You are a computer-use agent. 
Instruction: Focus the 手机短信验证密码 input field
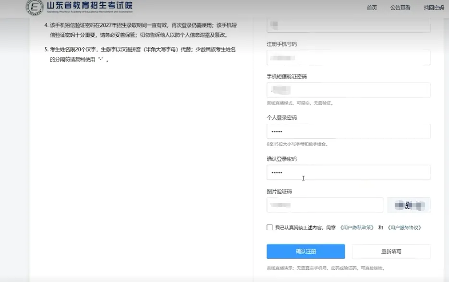pos(348,90)
